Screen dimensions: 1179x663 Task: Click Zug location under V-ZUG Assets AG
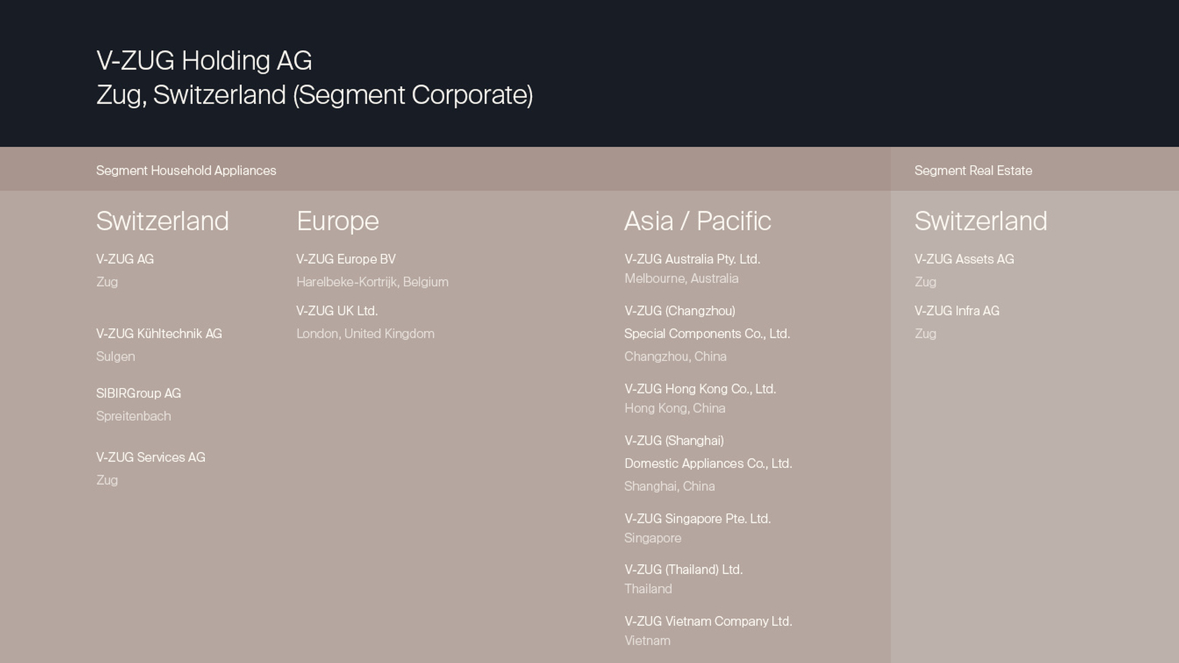pos(925,282)
